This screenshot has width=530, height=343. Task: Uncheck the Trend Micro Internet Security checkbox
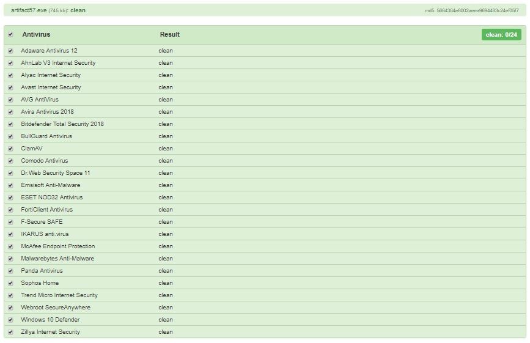click(10, 295)
